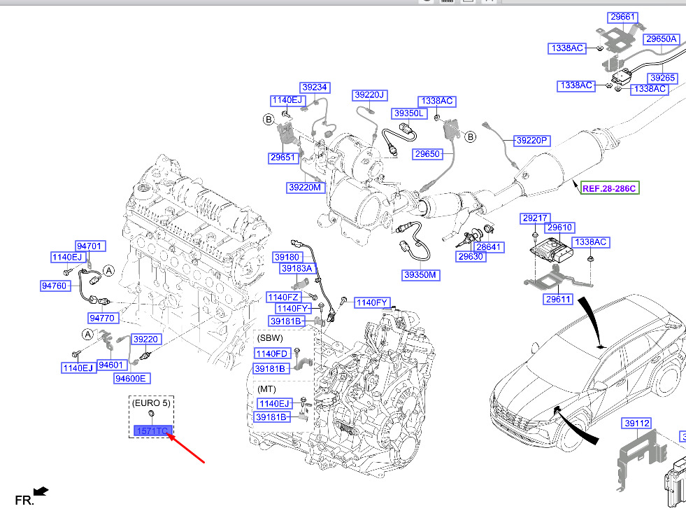The width and height of the screenshot is (686, 511).
Task: Choose the 39265 part number
Action: pos(662,78)
